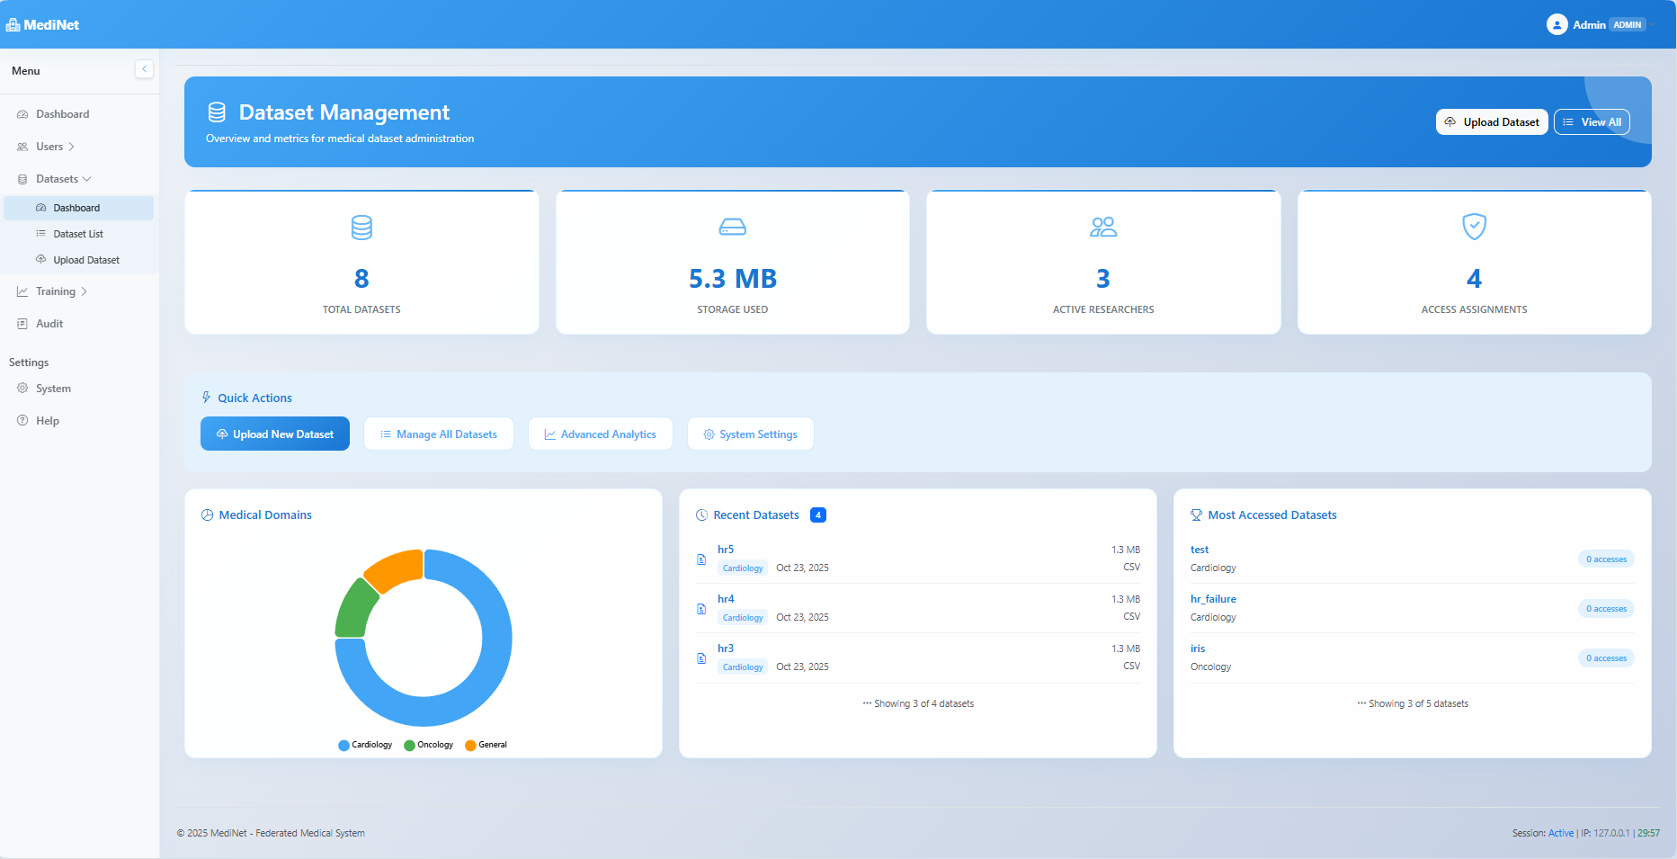Open the hr_failure dataset link
Image resolution: width=1677 pixels, height=859 pixels.
pyautogui.click(x=1212, y=598)
